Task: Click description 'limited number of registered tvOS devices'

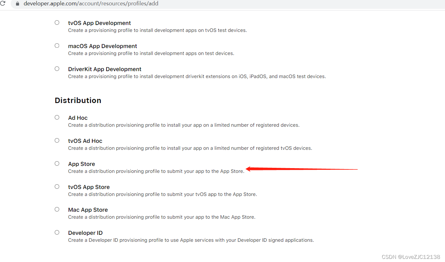Action: [190, 148]
